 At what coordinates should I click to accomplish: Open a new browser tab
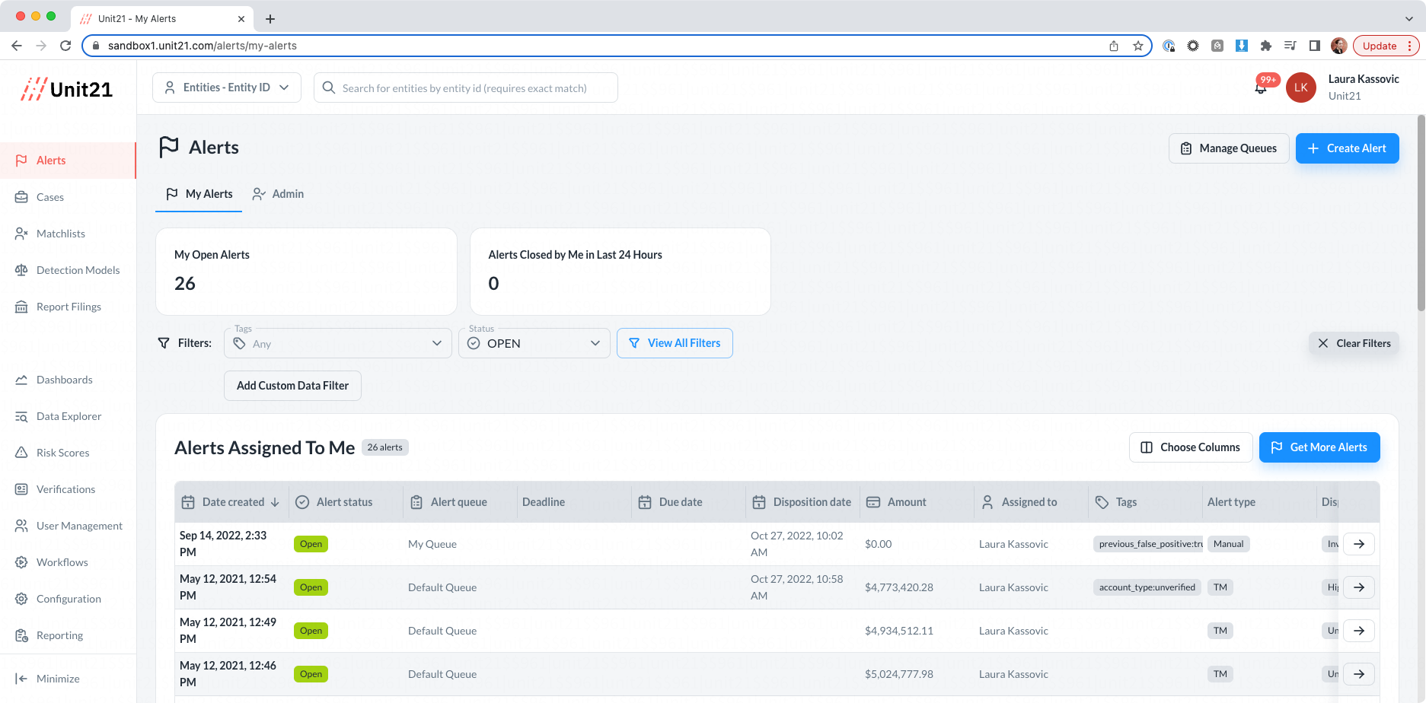tap(270, 18)
